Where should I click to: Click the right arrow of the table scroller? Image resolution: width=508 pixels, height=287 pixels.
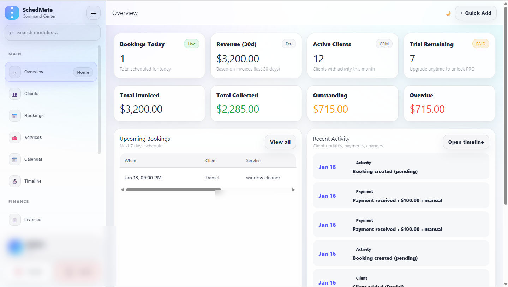[293, 189]
